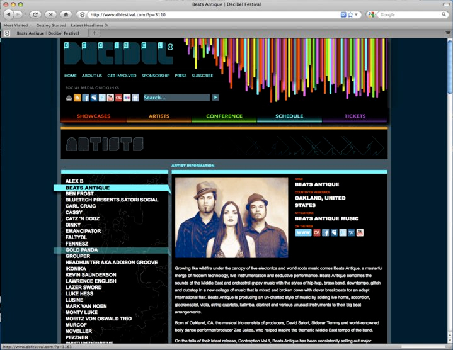Open a new tab with the plus button
453x350 pixels.
click(x=94, y=33)
